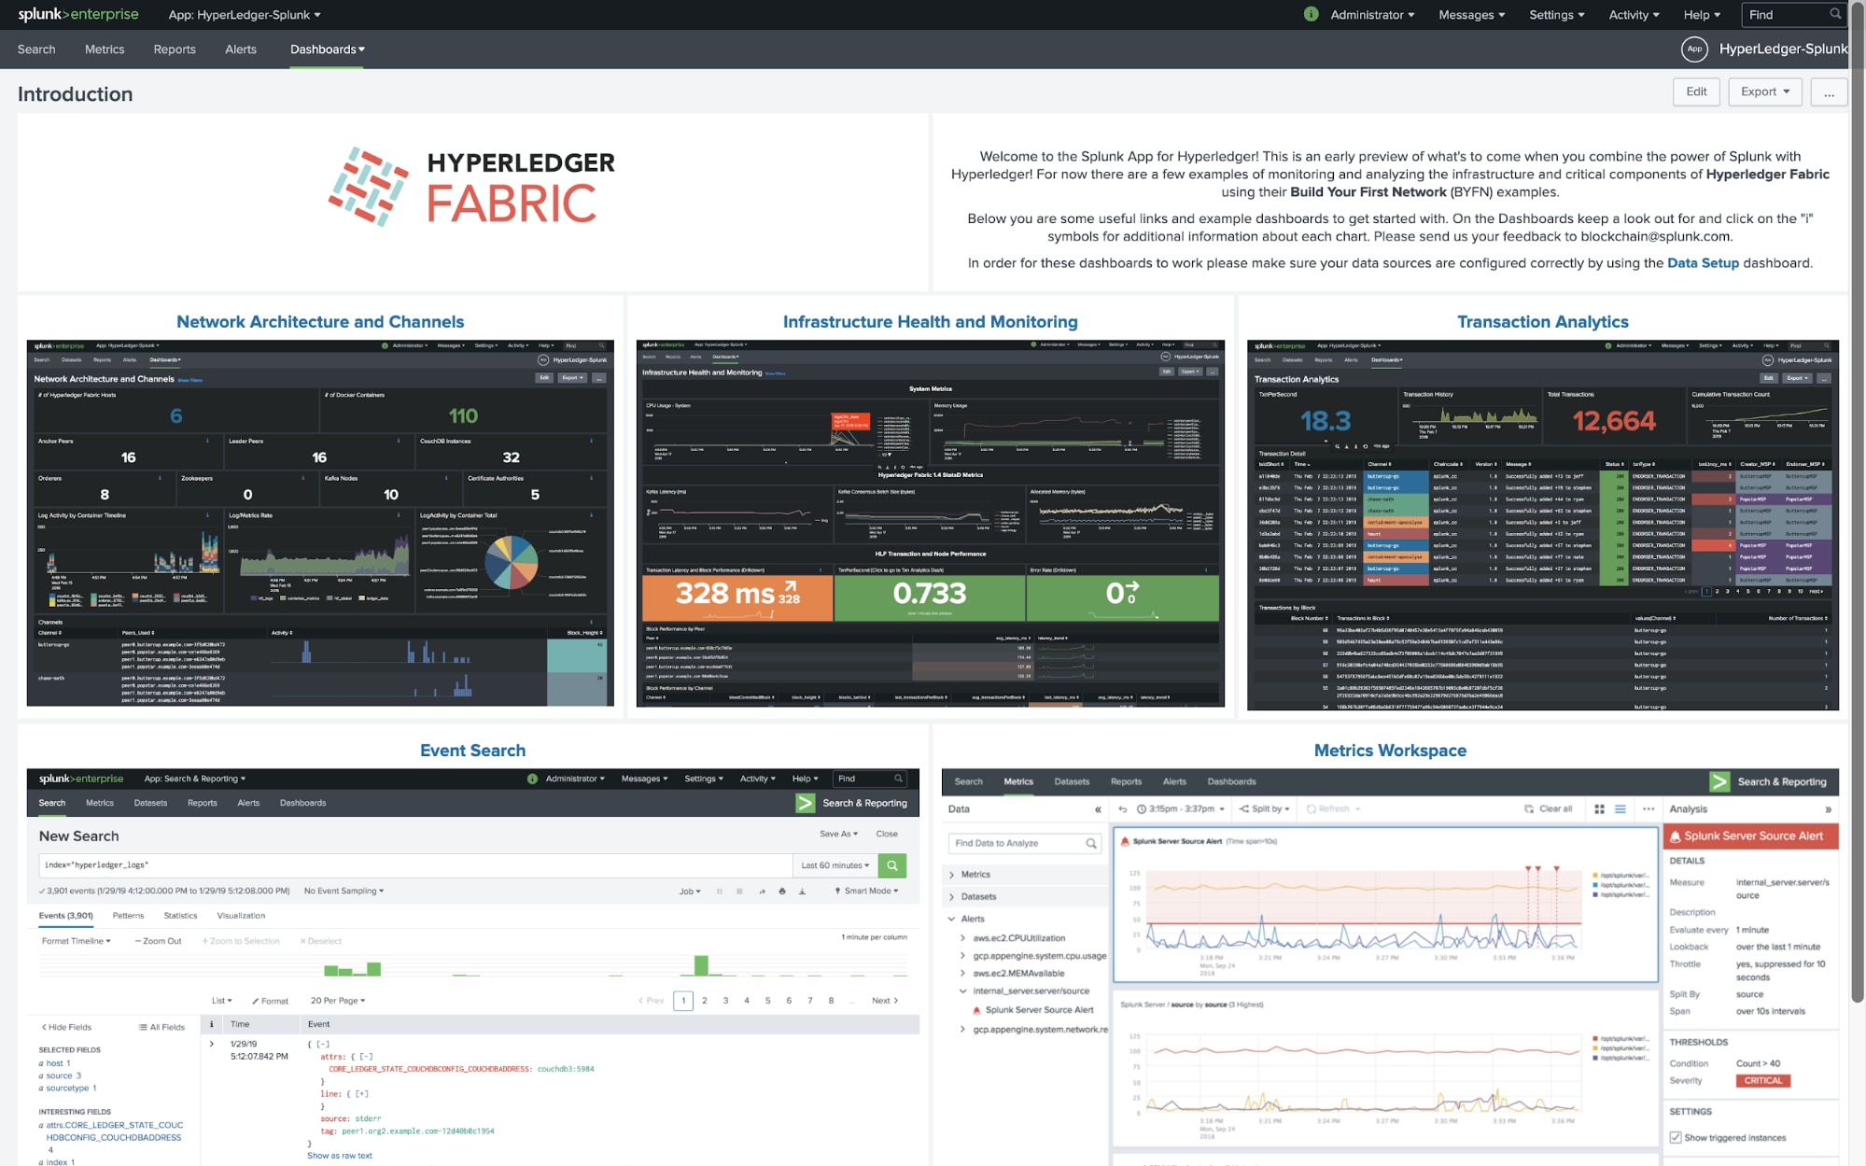Screen dimensions: 1866x1166
Task: Open the App: HyperLedger-Splunk dropdown
Action: click(245, 15)
